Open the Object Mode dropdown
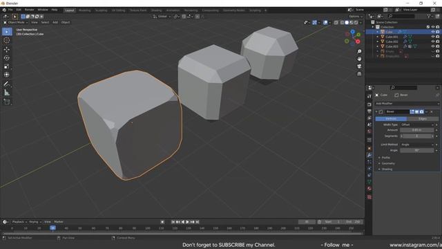The image size is (442, 249). click(16, 22)
